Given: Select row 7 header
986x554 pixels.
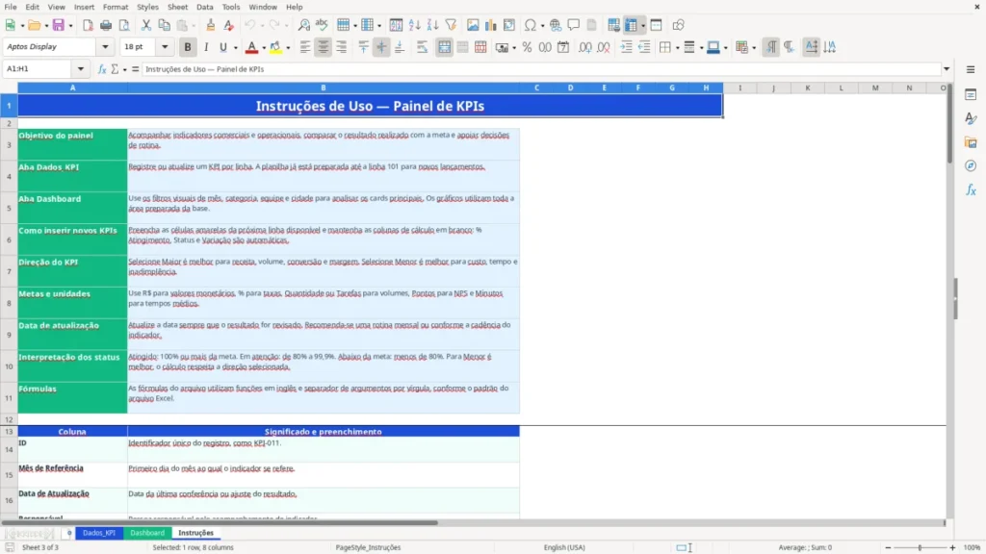Looking at the screenshot, I should [9, 271].
